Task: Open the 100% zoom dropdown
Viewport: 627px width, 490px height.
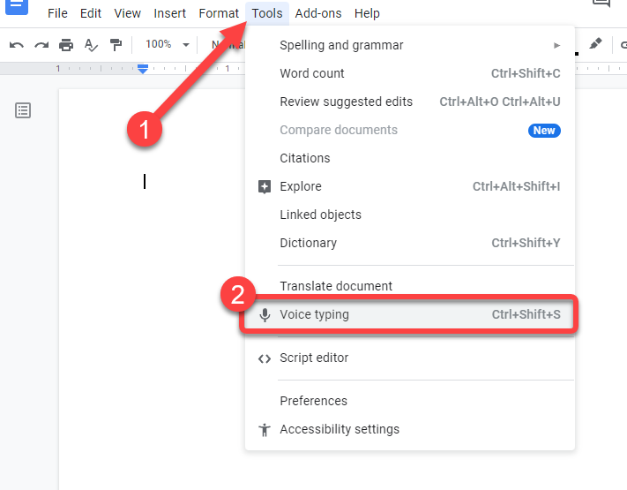Action: click(x=167, y=44)
